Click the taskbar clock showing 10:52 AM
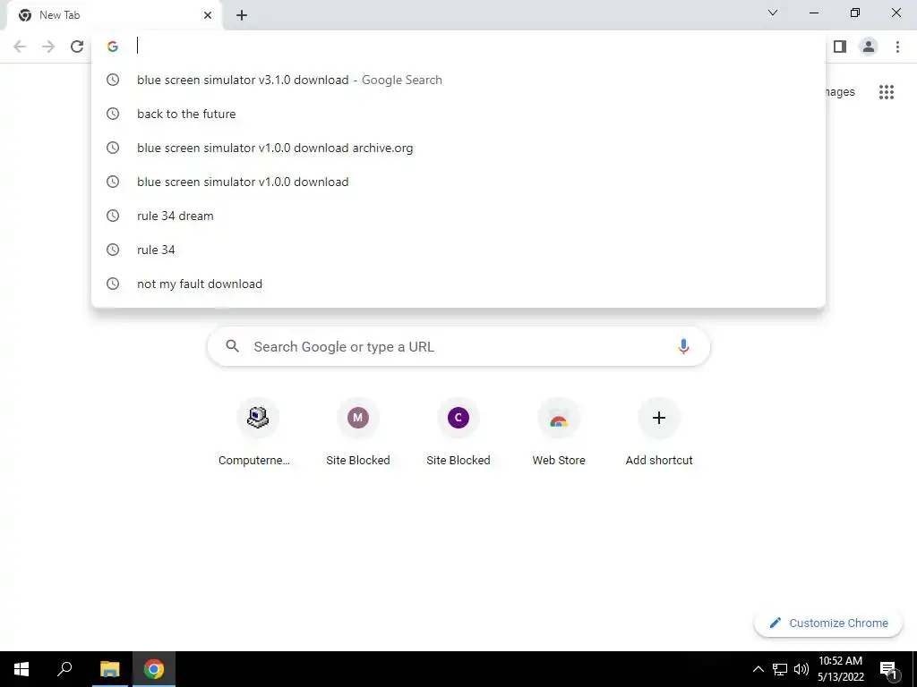The width and height of the screenshot is (917, 687). pos(840,669)
